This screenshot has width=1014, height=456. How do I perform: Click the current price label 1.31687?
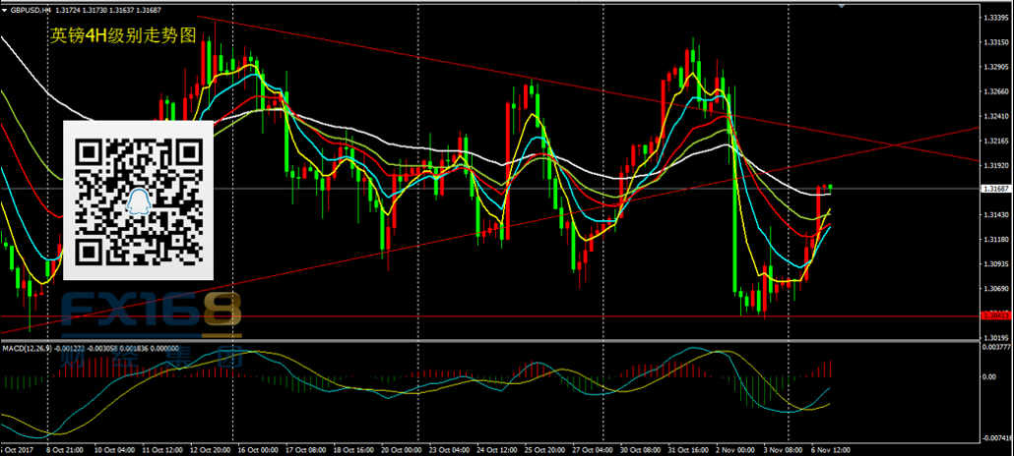tap(997, 190)
